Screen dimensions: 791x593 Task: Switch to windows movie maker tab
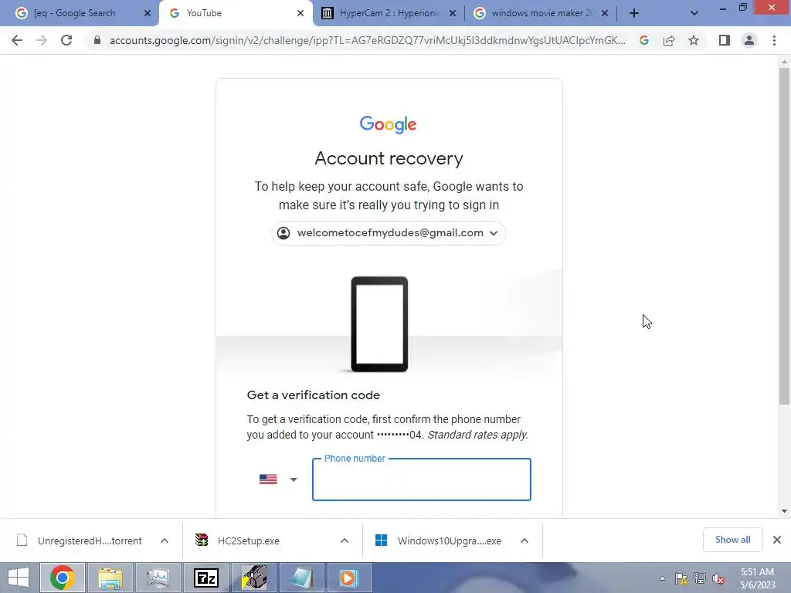[x=541, y=13]
